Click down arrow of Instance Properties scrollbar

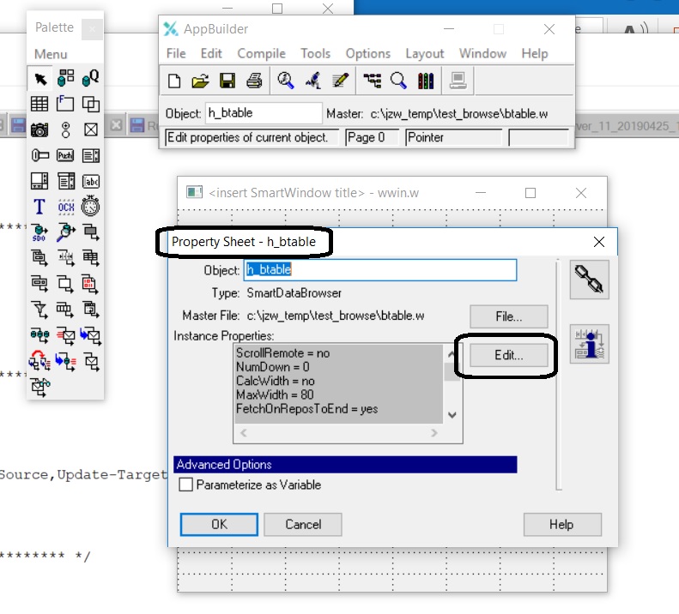(x=452, y=415)
